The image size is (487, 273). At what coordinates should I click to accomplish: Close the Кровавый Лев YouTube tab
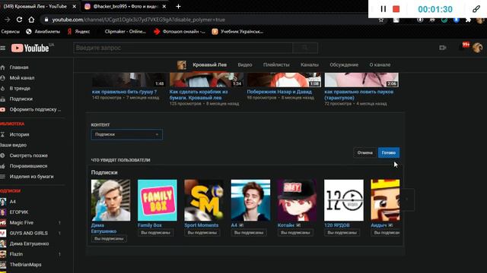(75, 6)
